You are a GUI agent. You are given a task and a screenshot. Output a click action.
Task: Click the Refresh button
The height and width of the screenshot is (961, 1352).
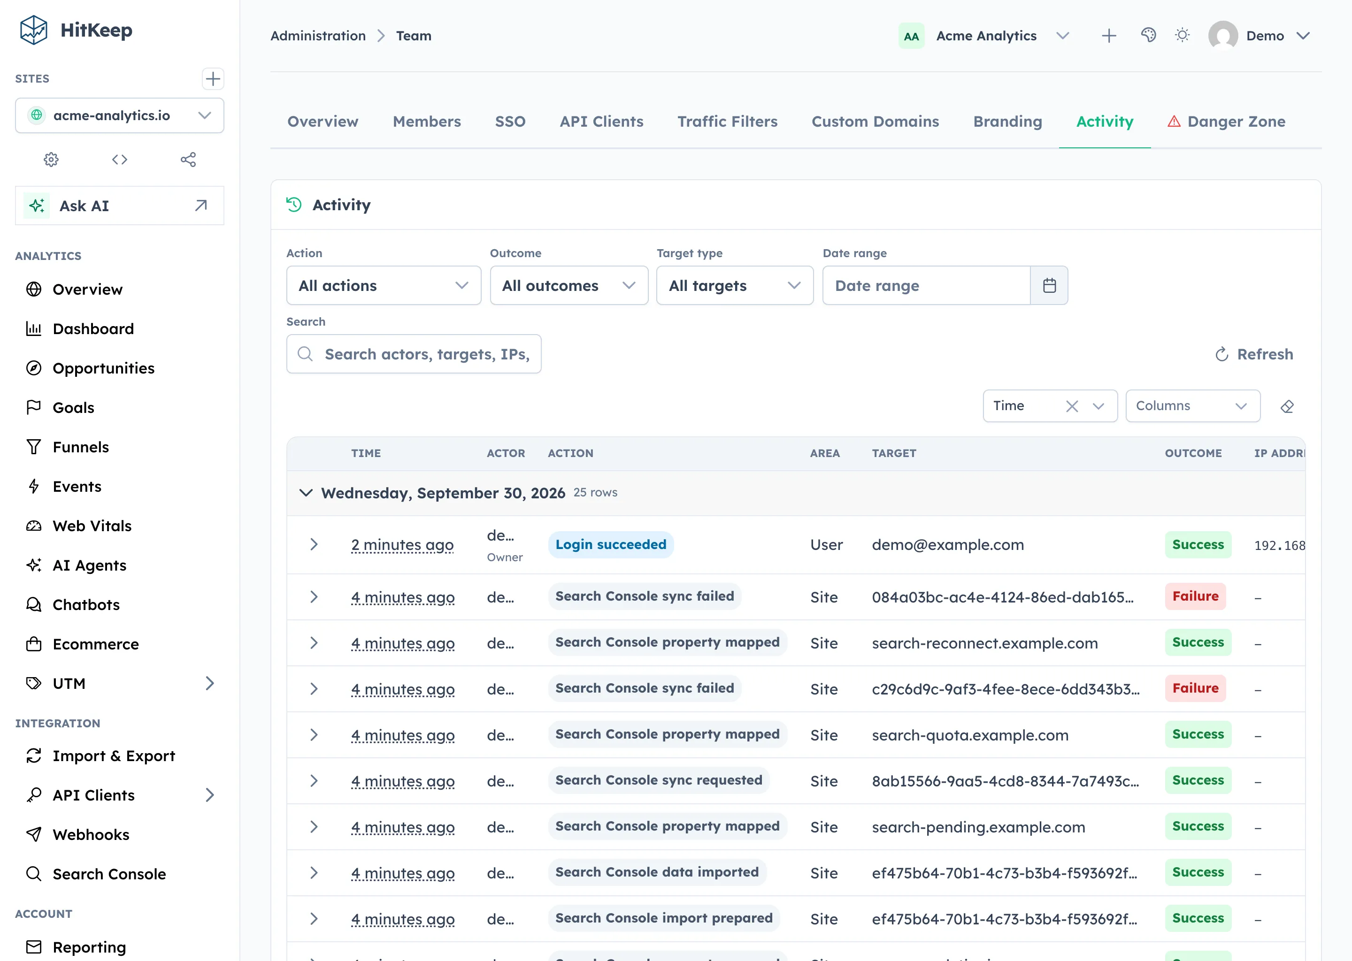[1254, 354]
